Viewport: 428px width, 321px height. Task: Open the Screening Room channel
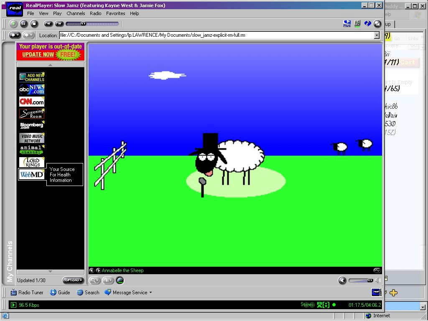[32, 114]
